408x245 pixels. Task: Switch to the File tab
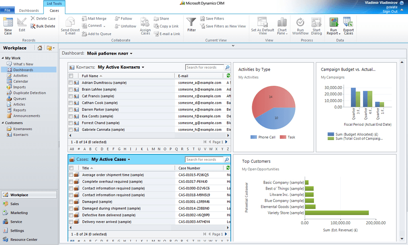point(7,10)
